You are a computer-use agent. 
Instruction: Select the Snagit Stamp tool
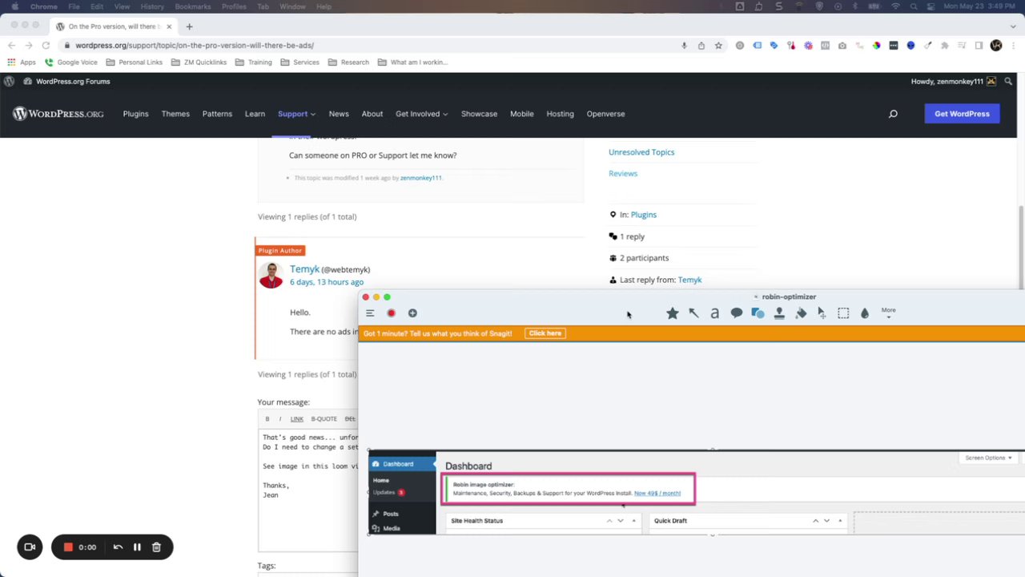click(779, 313)
